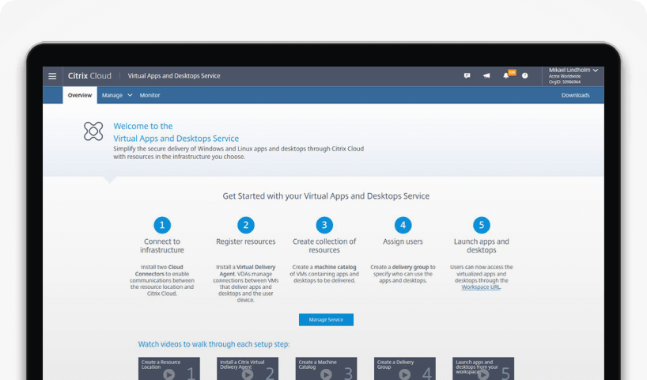
Task: Open the help question mark icon
Action: 525,75
